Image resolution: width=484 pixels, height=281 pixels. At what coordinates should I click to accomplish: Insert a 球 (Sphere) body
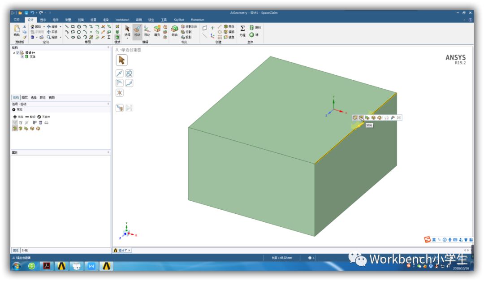pyautogui.click(x=254, y=35)
